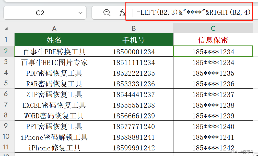Select phone number 18577771240
Viewport: 258px width, 156px height.
(x=133, y=126)
